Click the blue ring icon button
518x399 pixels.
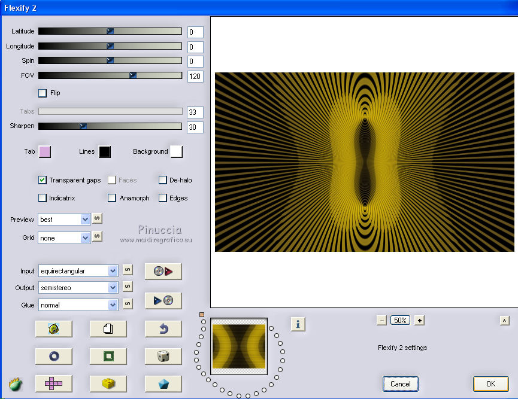pyautogui.click(x=53, y=356)
